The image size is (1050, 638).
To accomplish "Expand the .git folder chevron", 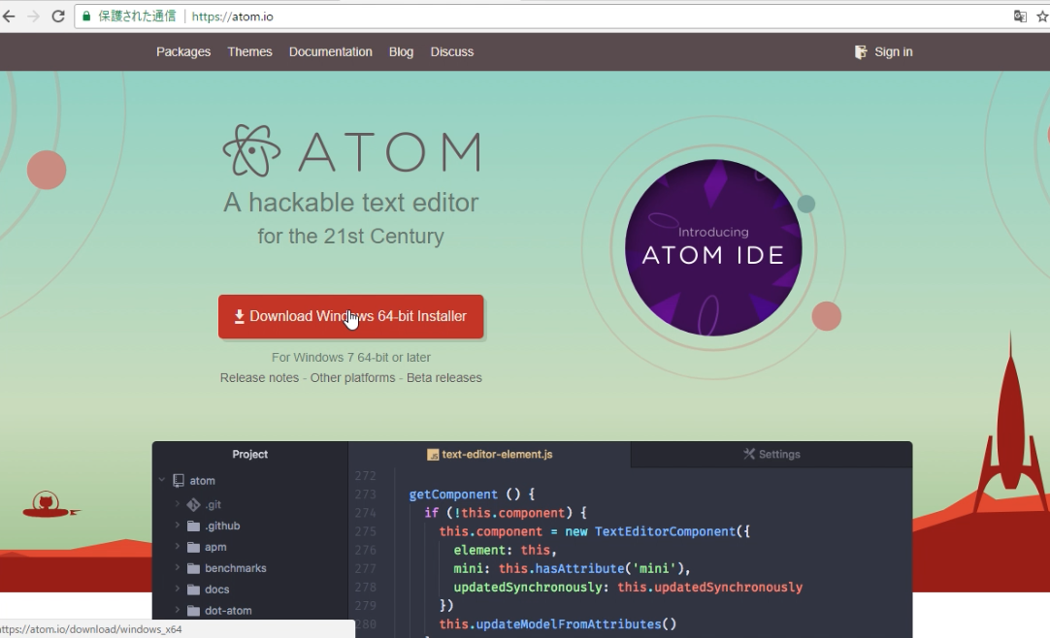I will pos(178,503).
